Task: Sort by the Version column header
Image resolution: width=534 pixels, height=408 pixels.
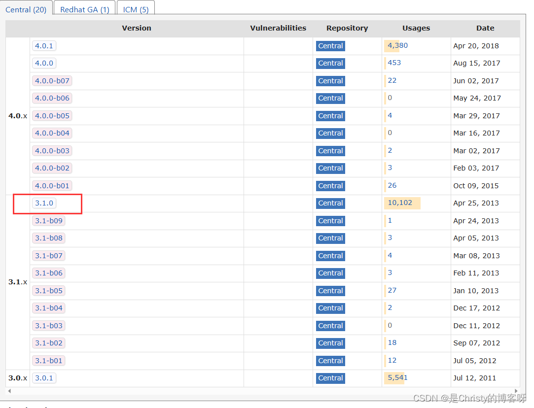Action: pos(137,28)
